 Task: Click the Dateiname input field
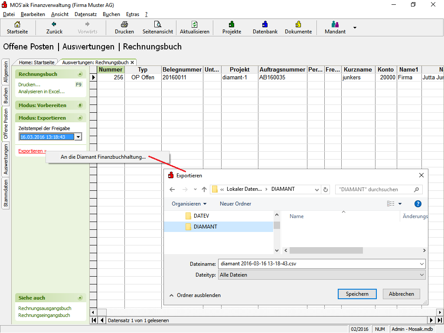(x=319, y=264)
